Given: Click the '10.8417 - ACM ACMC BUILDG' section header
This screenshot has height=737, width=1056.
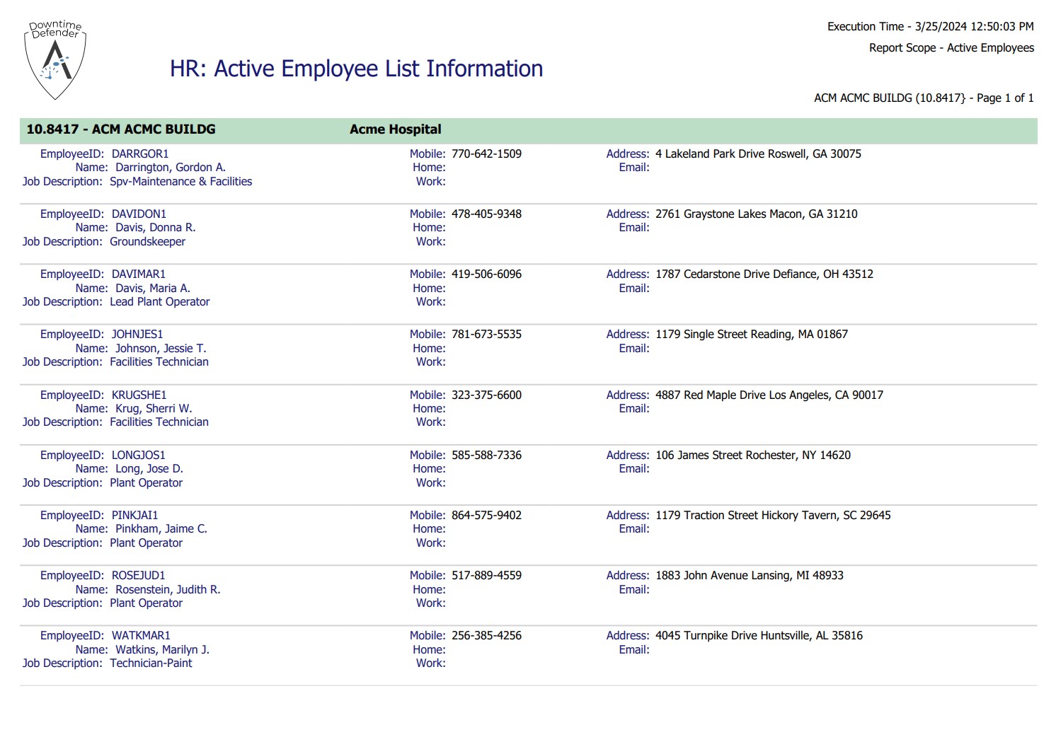Looking at the screenshot, I should tap(121, 129).
